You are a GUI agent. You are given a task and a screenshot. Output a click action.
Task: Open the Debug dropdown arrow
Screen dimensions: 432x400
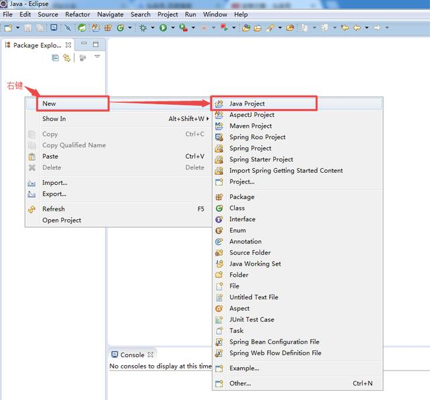pos(152,28)
